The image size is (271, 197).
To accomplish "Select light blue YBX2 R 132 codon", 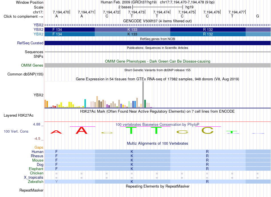I will coord(208,34).
